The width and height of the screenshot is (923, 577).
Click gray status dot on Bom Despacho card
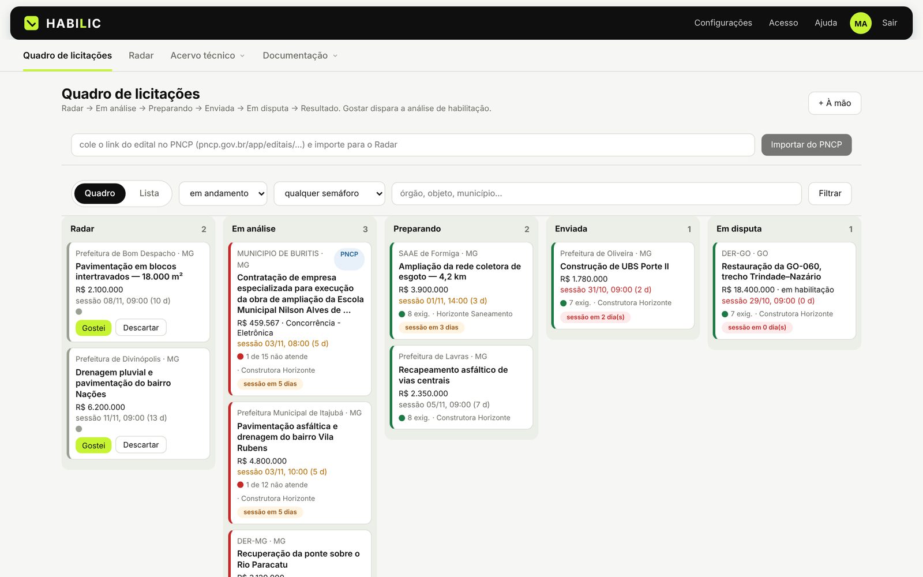(x=79, y=312)
